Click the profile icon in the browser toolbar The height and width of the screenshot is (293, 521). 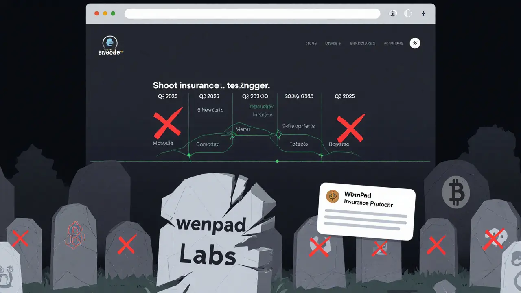pyautogui.click(x=393, y=13)
